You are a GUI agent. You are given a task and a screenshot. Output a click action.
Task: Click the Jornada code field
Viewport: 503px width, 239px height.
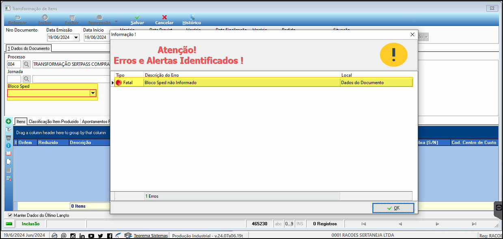(x=14, y=79)
